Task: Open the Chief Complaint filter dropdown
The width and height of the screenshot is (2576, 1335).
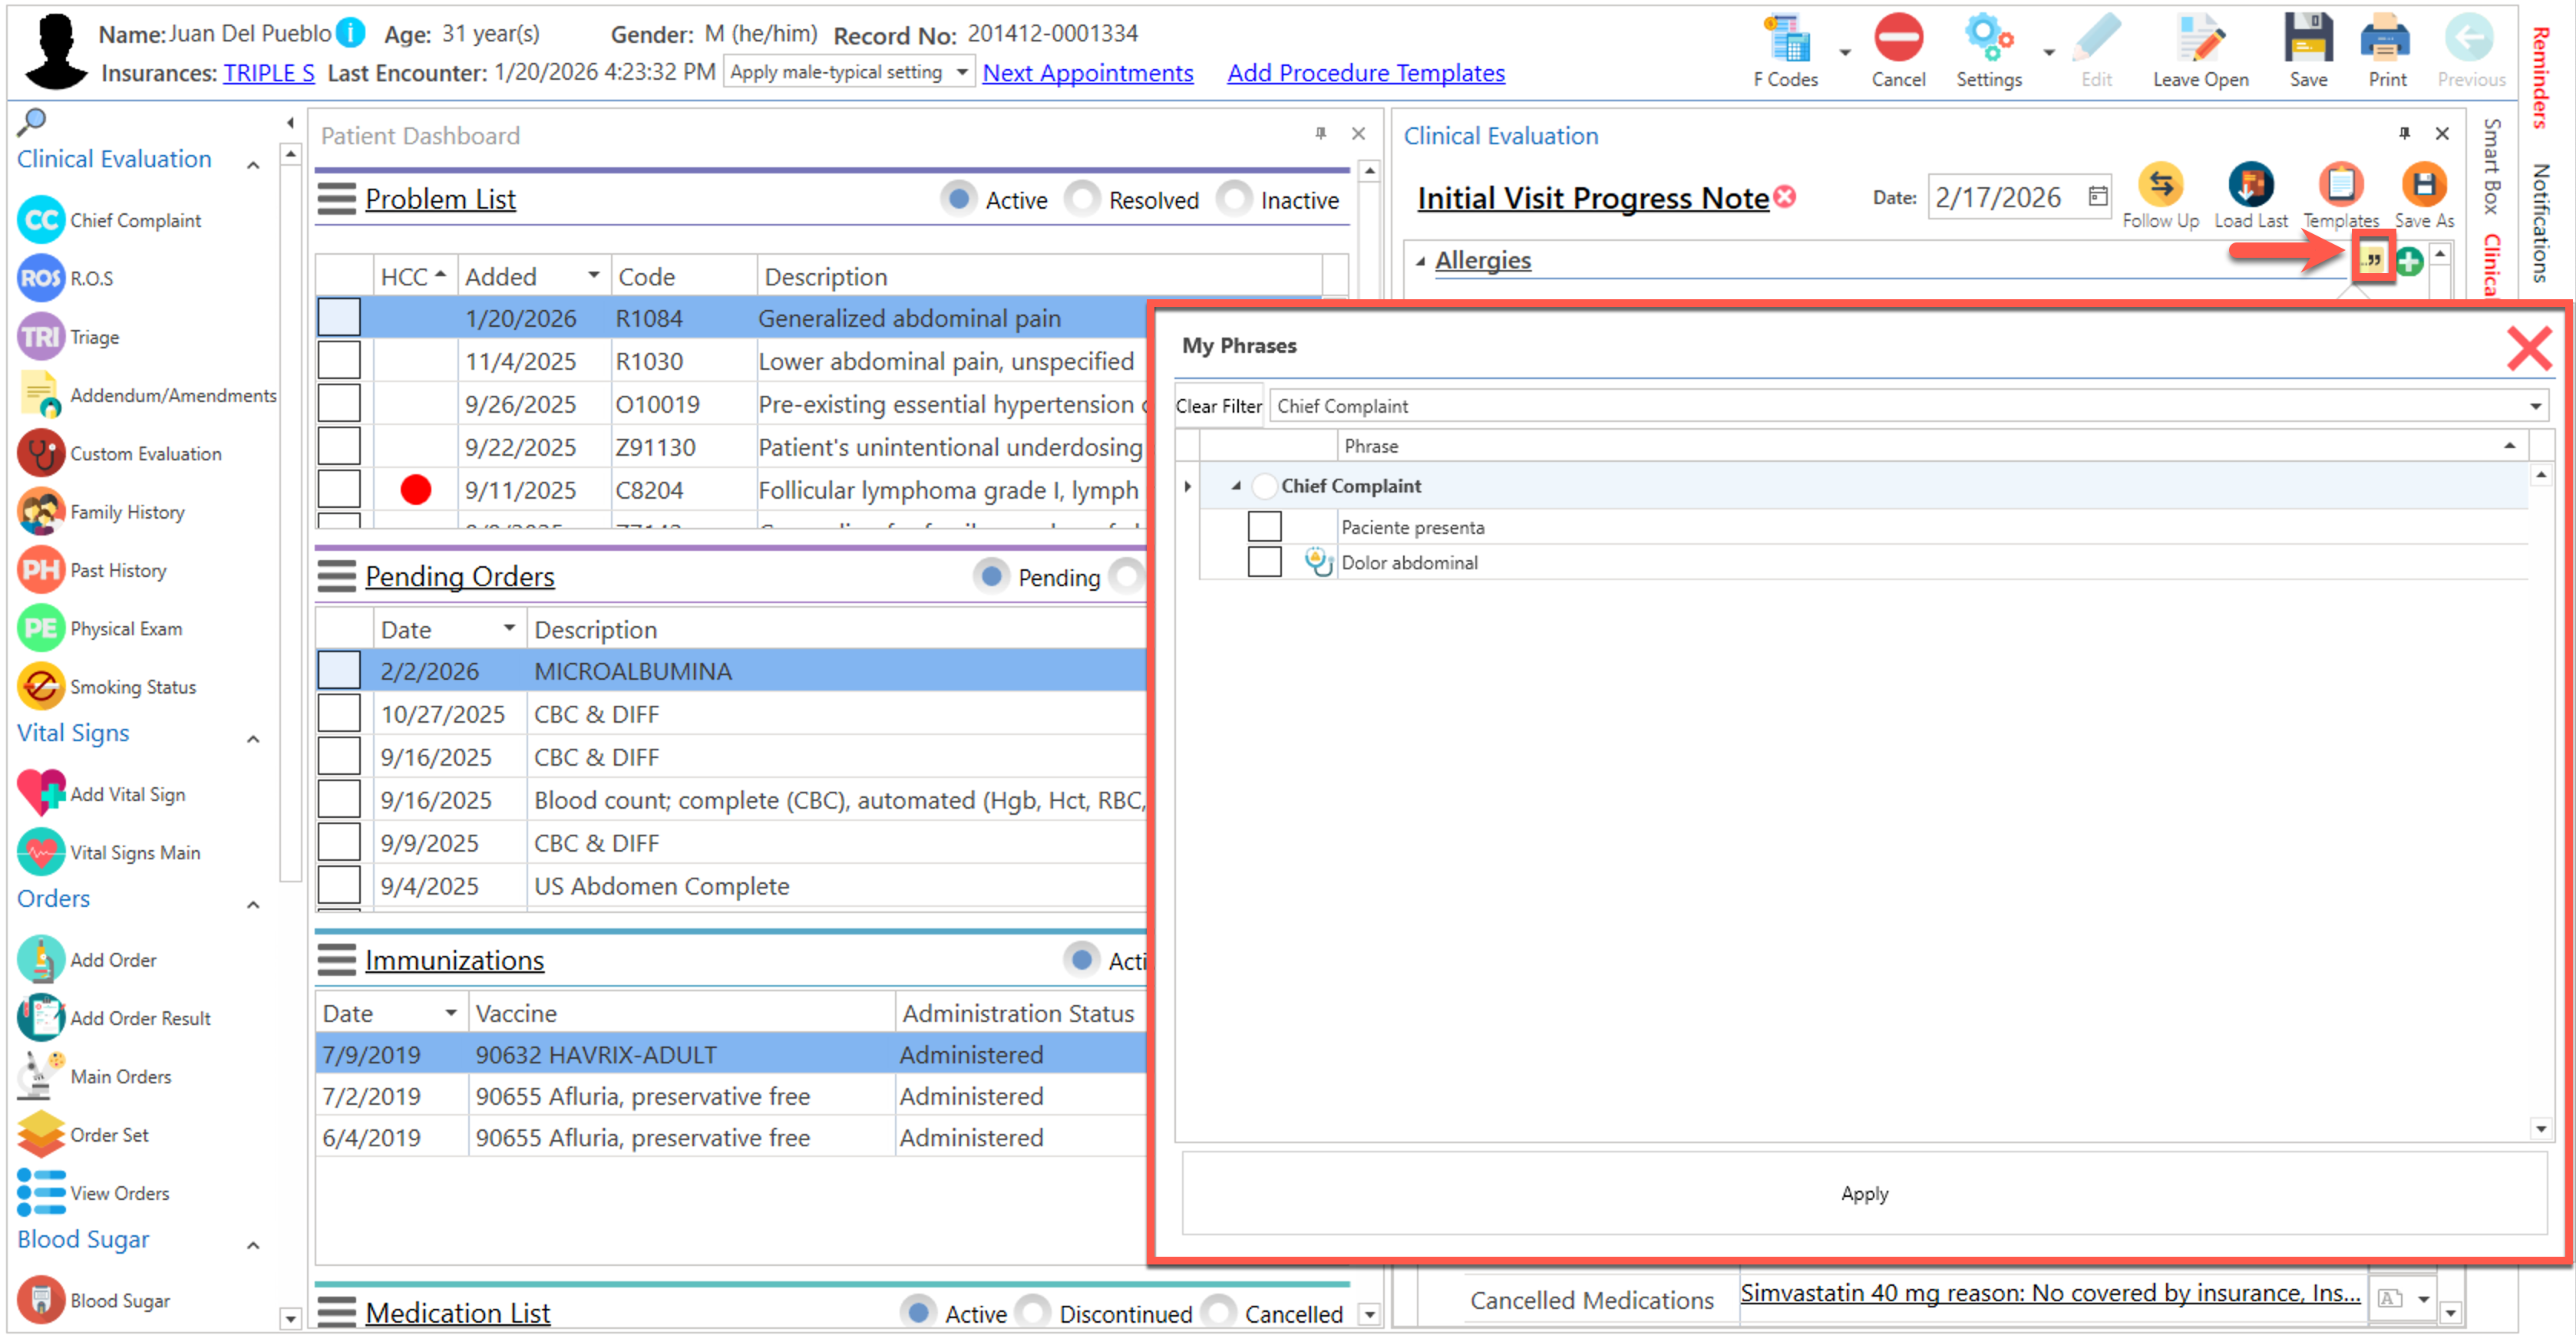Action: click(2534, 406)
